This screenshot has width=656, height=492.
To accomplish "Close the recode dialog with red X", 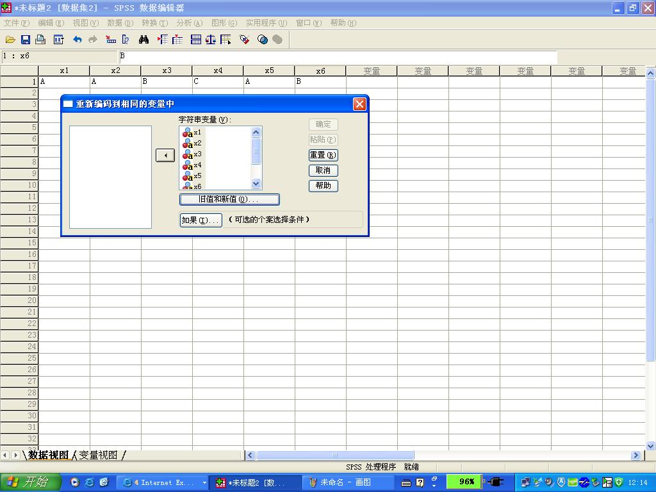I will [x=359, y=104].
